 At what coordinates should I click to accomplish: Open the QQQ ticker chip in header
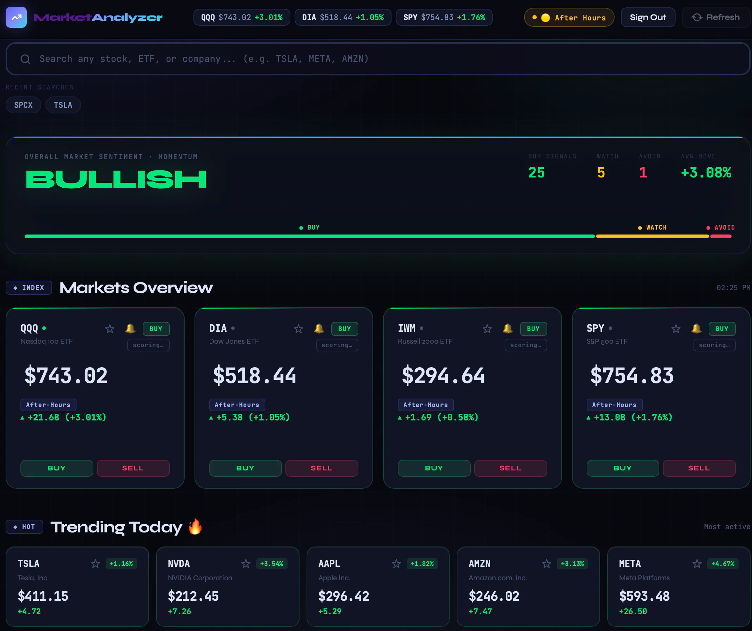[x=242, y=17]
